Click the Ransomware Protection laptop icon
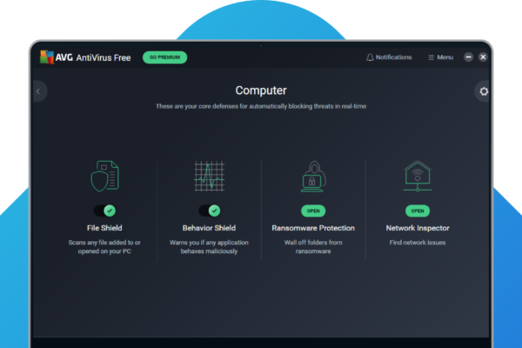Viewport: 522px width, 348px height. click(x=313, y=177)
